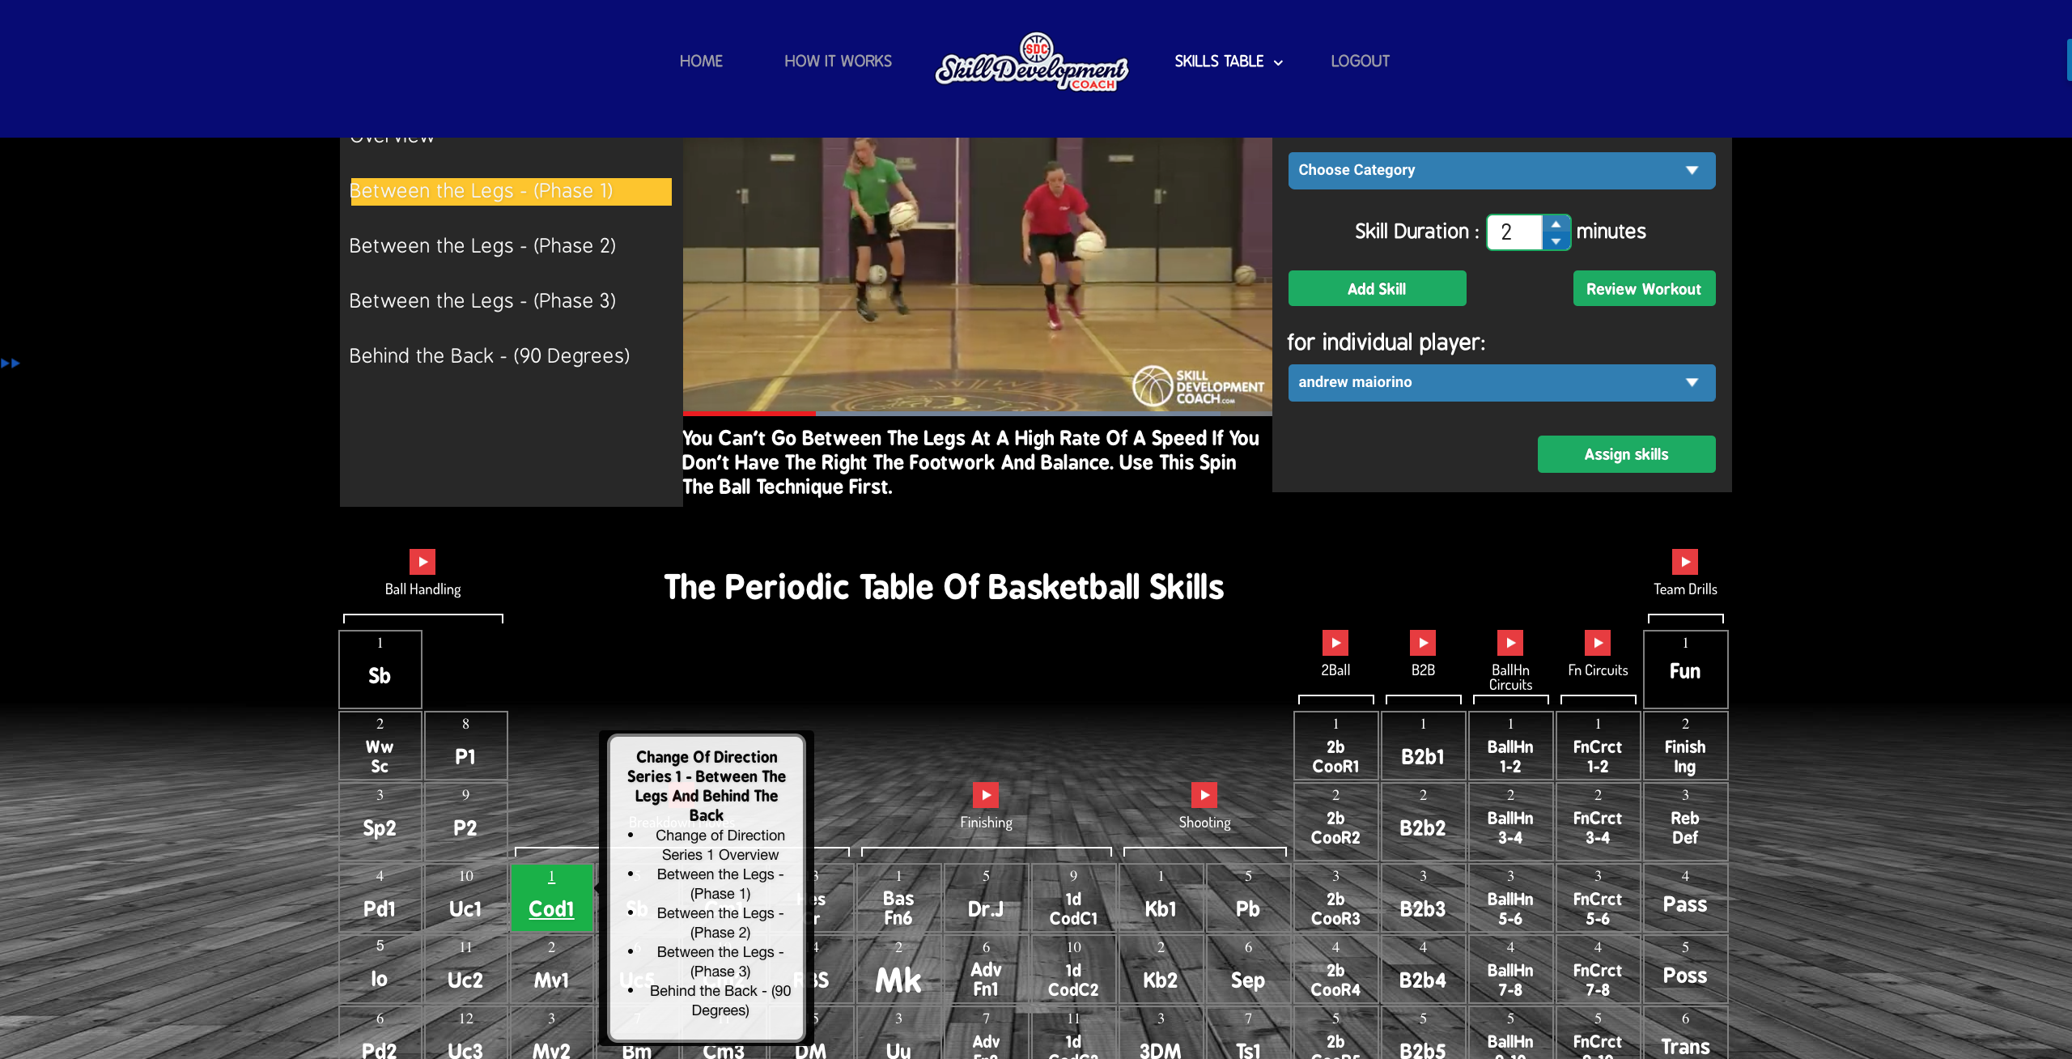Select HOME menu item
Screen dimensions: 2072x1059
[x=701, y=61]
